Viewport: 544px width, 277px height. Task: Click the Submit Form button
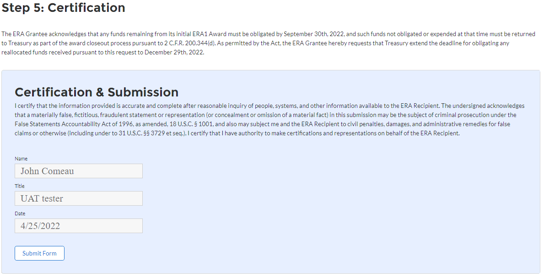(39, 253)
